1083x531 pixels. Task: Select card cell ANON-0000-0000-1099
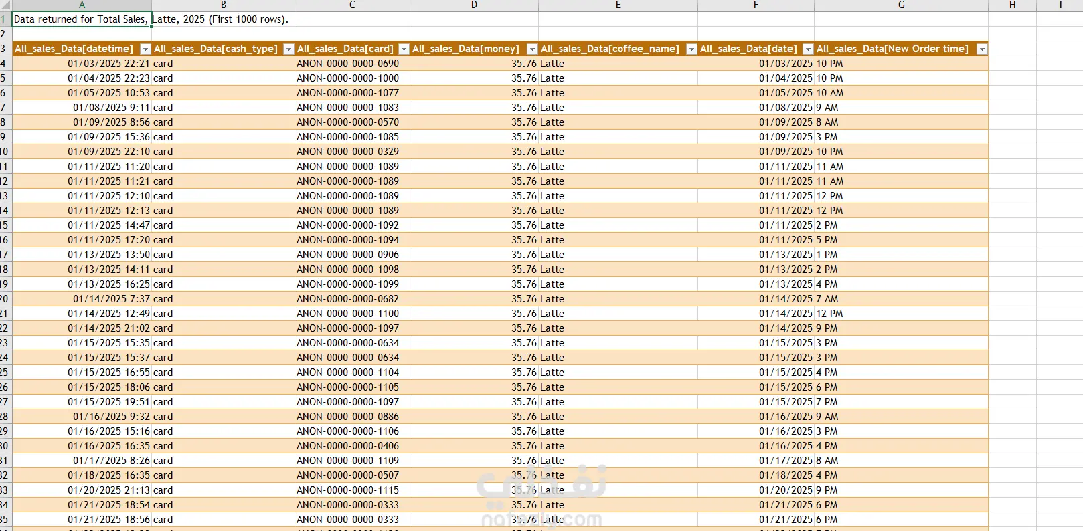pos(353,284)
